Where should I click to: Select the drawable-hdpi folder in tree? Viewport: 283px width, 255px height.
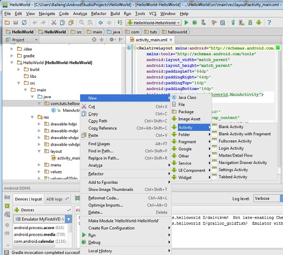pyautogui.click(x=63, y=124)
